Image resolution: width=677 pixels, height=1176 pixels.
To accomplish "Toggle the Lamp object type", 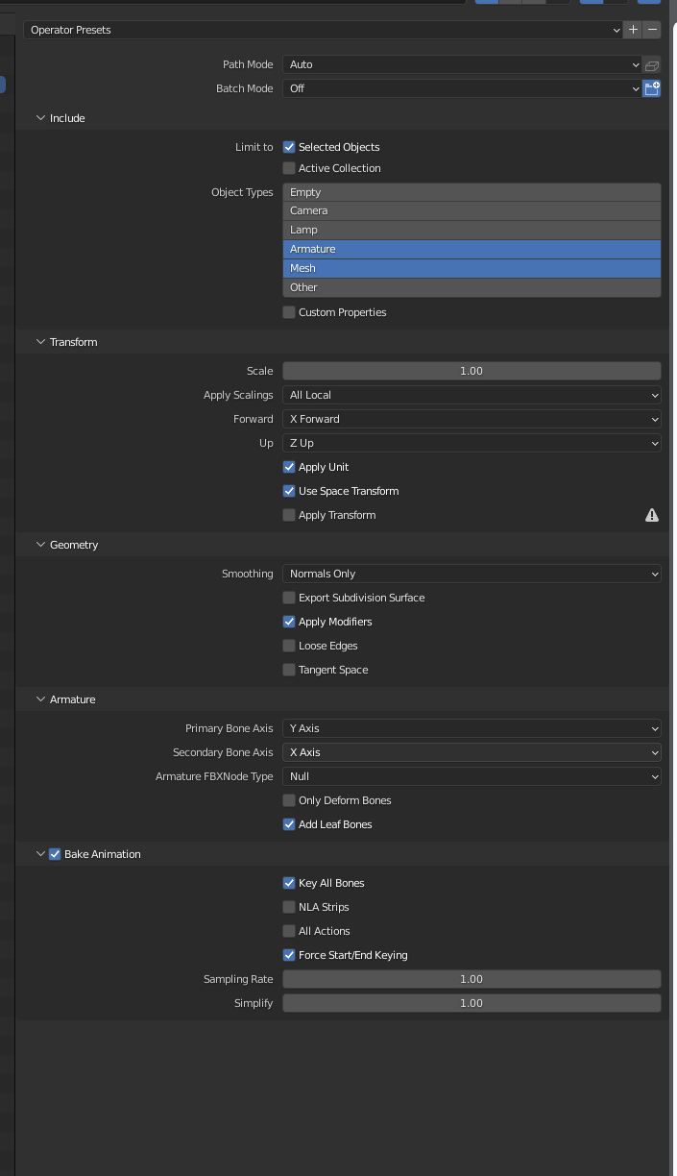I will point(471,230).
